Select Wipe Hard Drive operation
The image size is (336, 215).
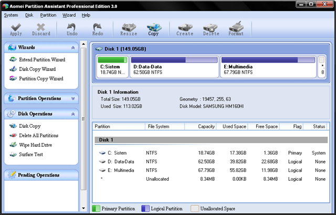35,145
